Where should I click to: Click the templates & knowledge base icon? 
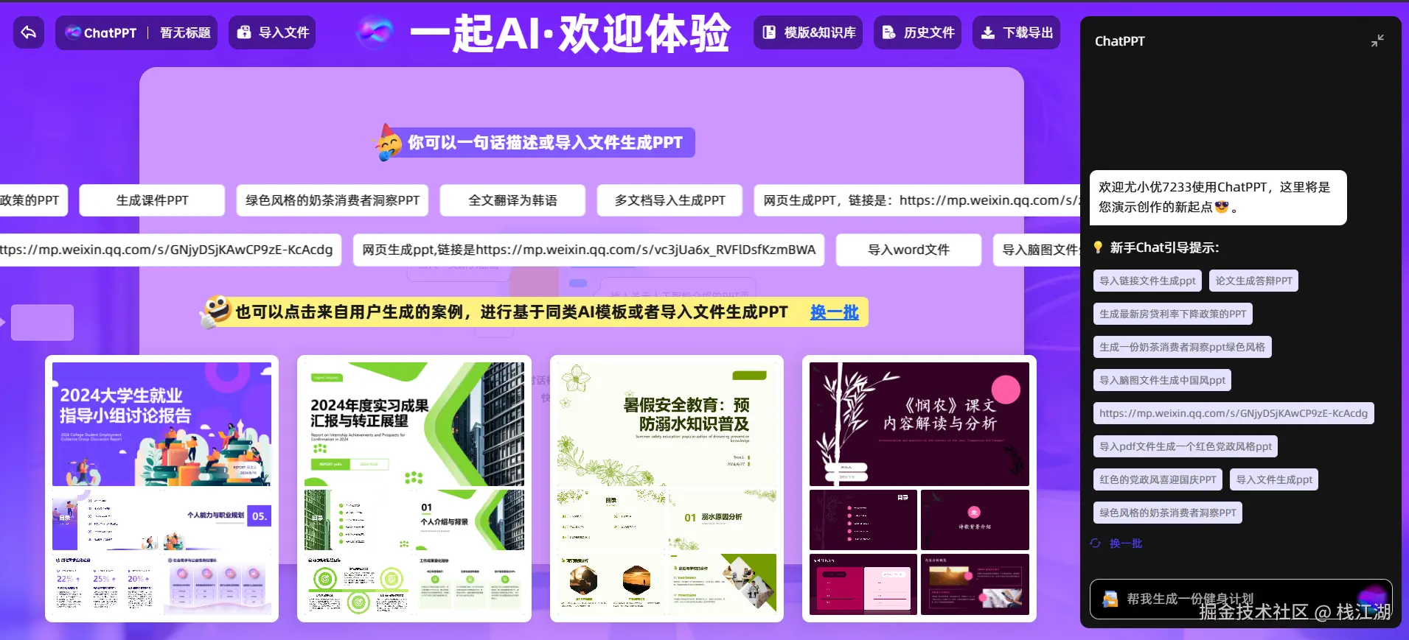click(x=769, y=32)
